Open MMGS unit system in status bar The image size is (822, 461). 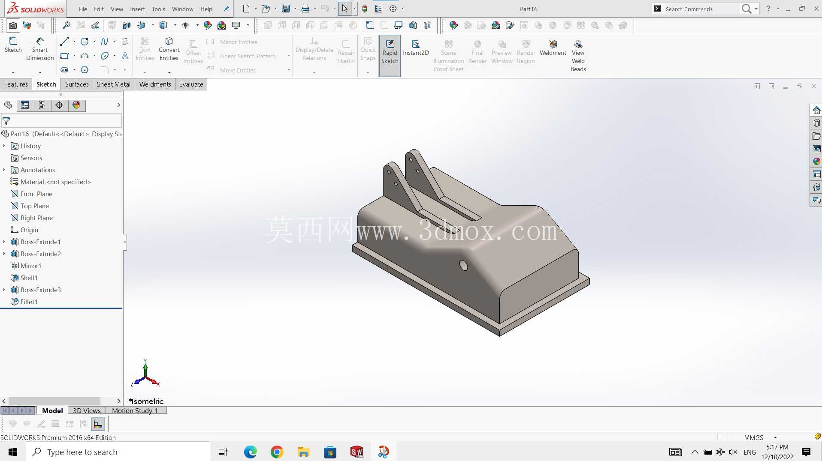point(754,437)
